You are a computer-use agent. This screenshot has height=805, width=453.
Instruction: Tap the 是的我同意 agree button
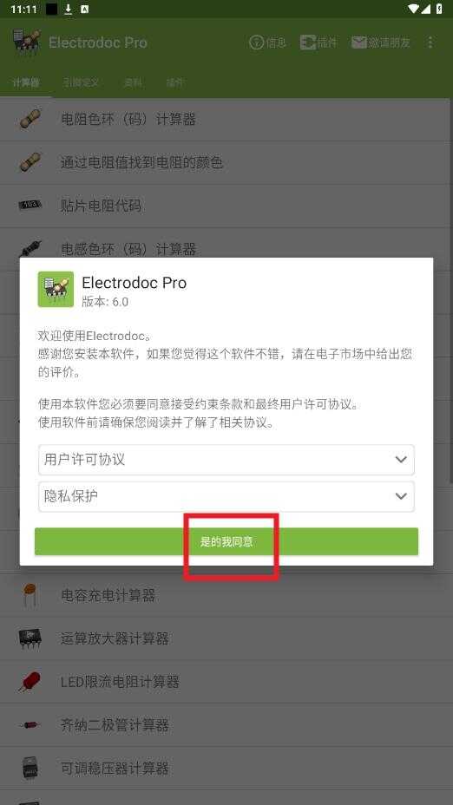[x=226, y=541]
